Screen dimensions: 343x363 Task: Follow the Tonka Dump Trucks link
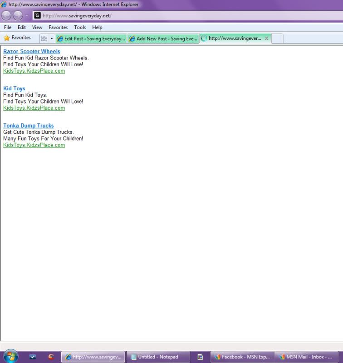(x=29, y=126)
